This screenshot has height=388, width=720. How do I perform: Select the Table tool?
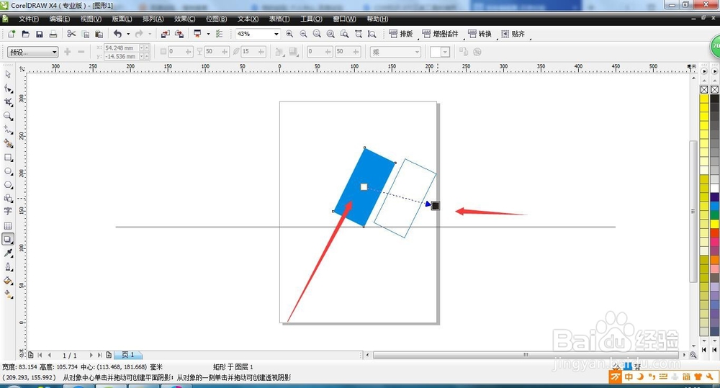coord(8,226)
